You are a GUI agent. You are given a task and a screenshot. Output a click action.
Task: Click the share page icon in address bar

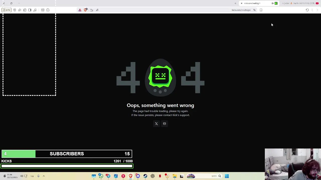pyautogui.click(x=92, y=10)
